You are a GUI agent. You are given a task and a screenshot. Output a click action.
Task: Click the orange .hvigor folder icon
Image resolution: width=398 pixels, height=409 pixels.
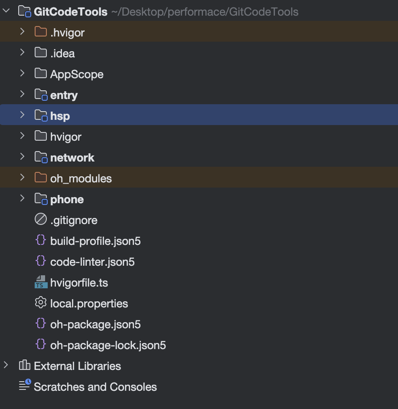[x=41, y=33]
